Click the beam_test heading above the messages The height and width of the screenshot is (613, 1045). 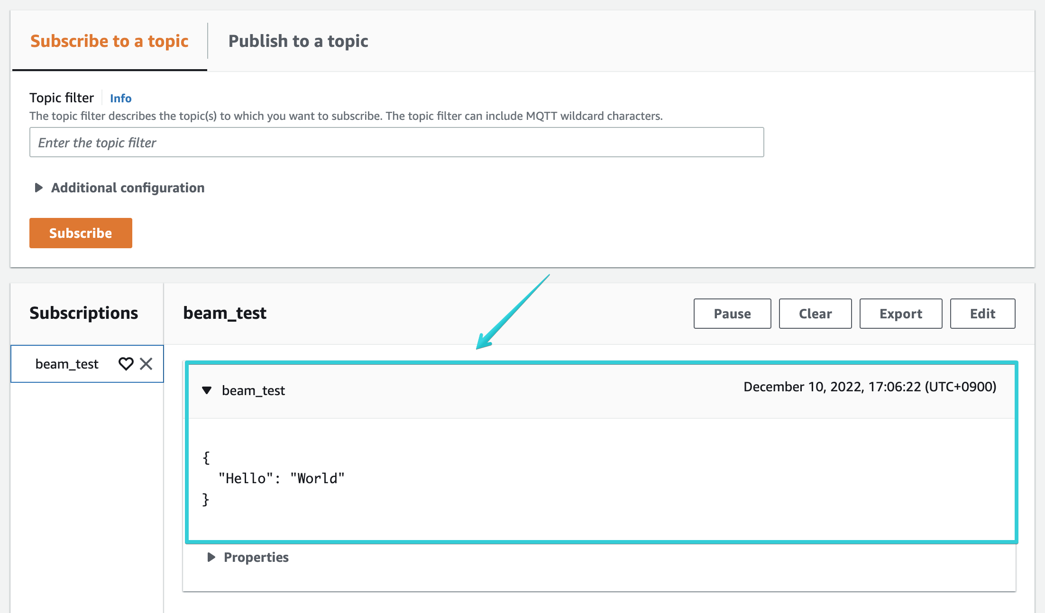pos(225,313)
